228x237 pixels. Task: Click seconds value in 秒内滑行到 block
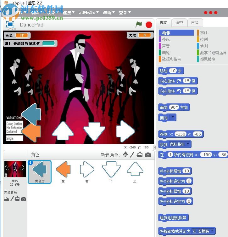(170, 155)
